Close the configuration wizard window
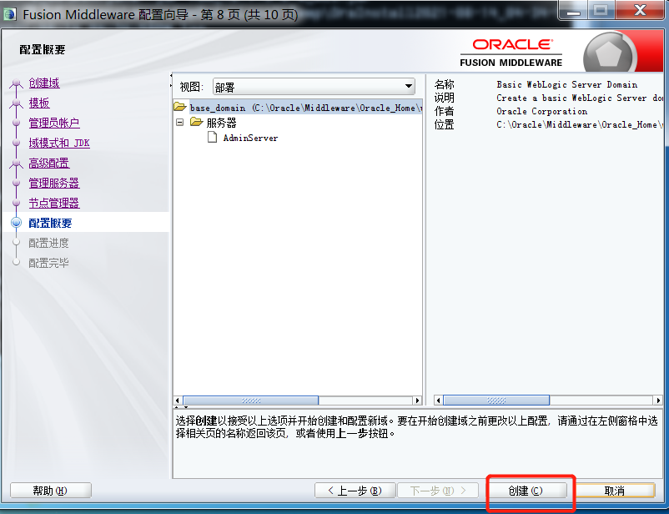Screen dimensions: 669x514 click(640, 10)
